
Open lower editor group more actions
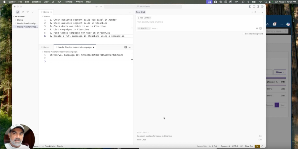click(130, 47)
